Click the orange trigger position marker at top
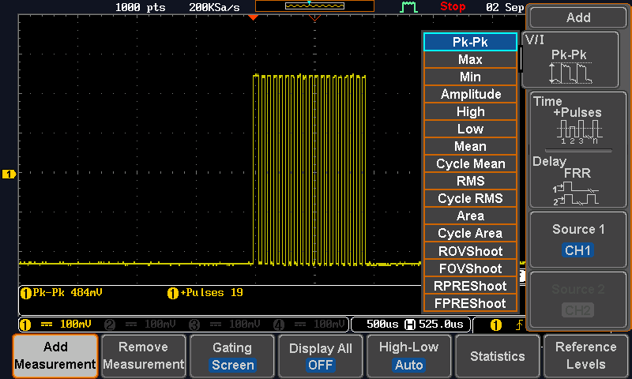Viewport: 632px width, 379px height. (x=253, y=17)
